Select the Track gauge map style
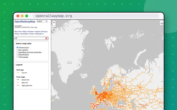This screenshot has height=110, width=177. coord(17,57)
